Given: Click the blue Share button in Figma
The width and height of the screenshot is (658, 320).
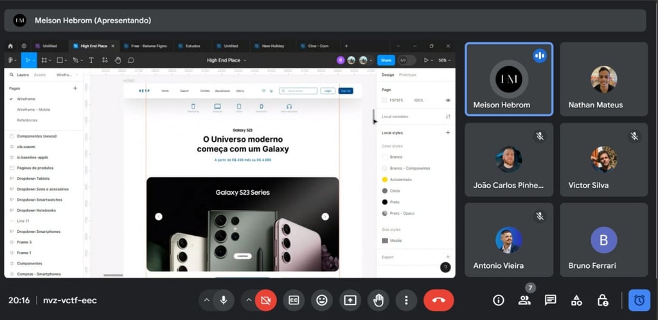Looking at the screenshot, I should (386, 60).
